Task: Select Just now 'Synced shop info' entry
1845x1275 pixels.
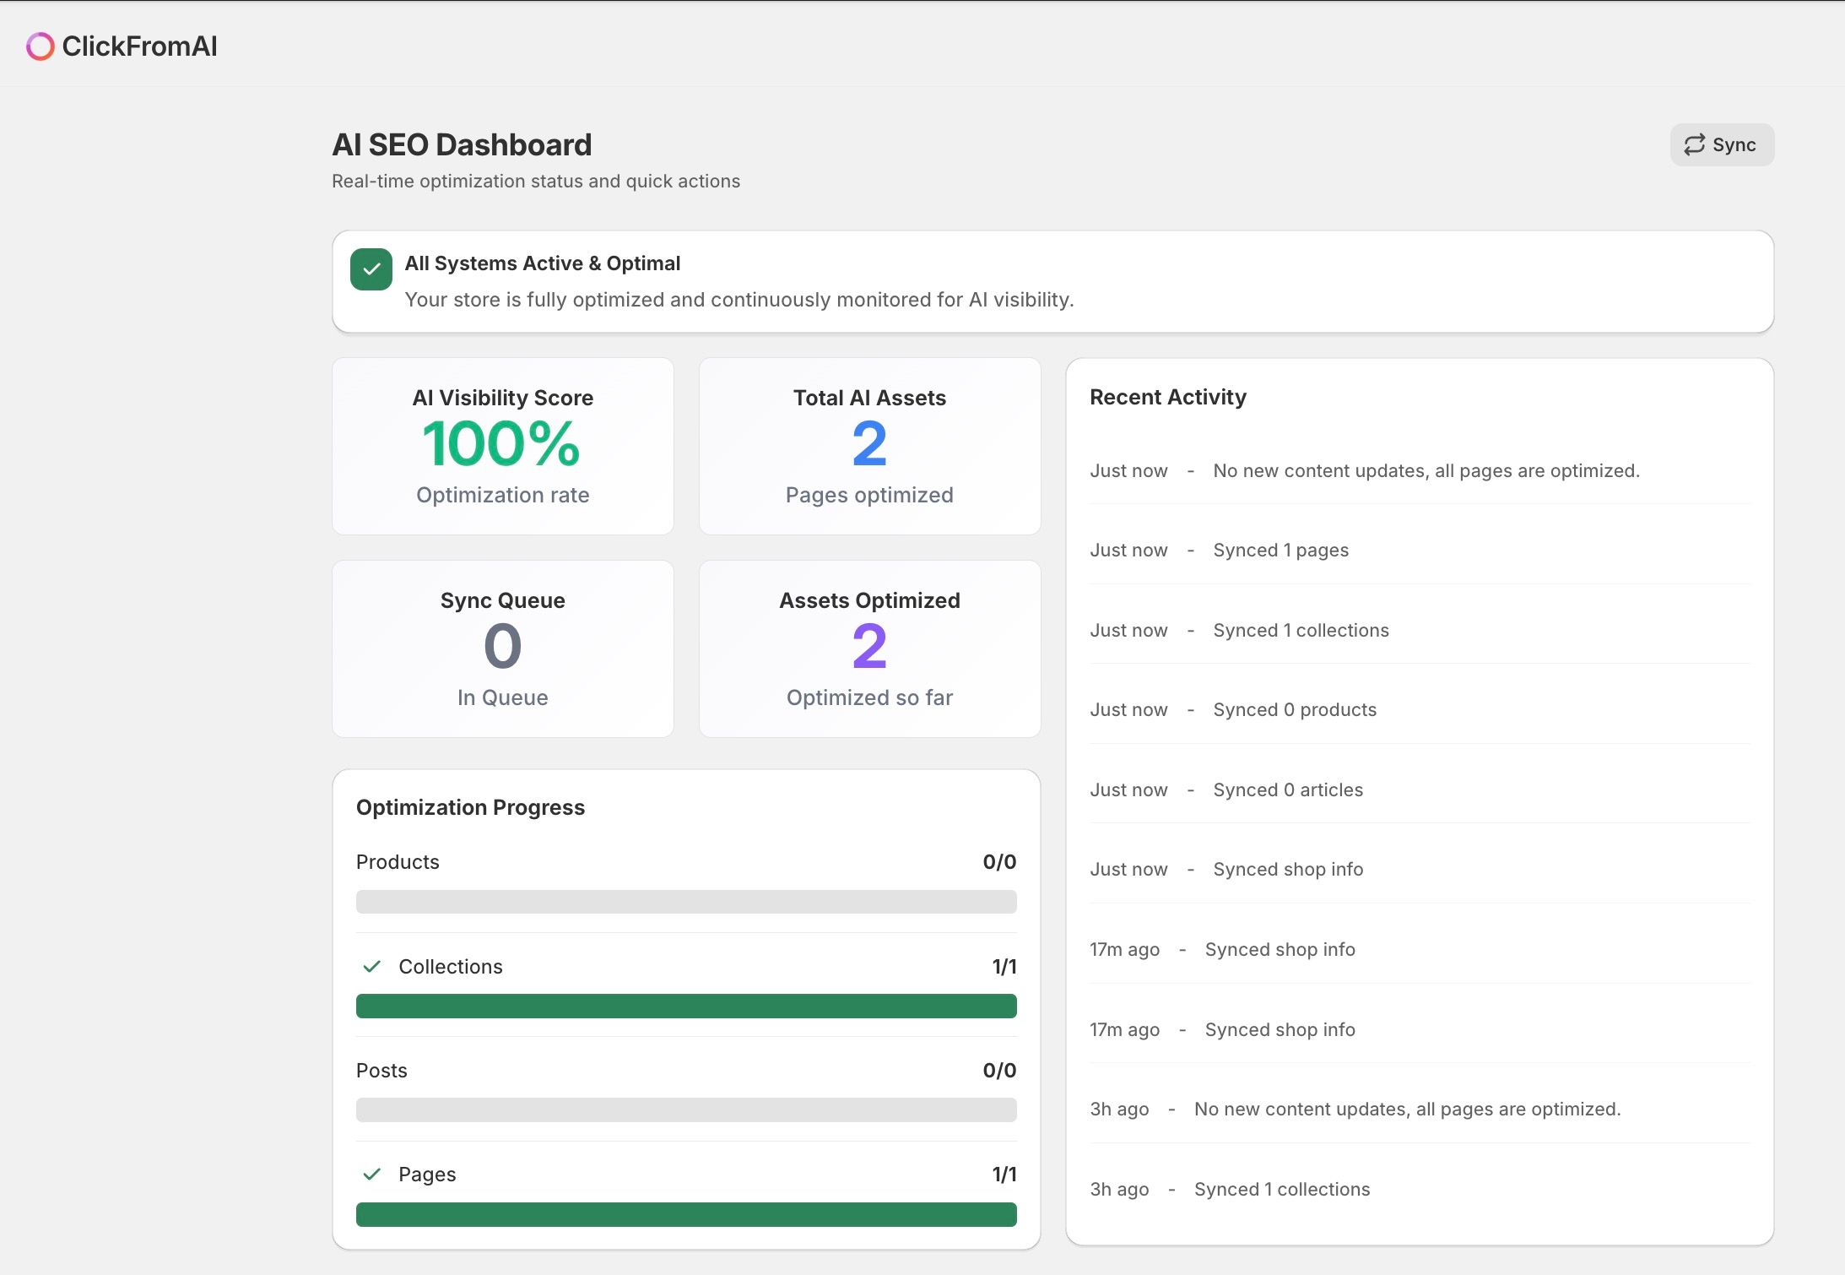Action: tap(1420, 870)
